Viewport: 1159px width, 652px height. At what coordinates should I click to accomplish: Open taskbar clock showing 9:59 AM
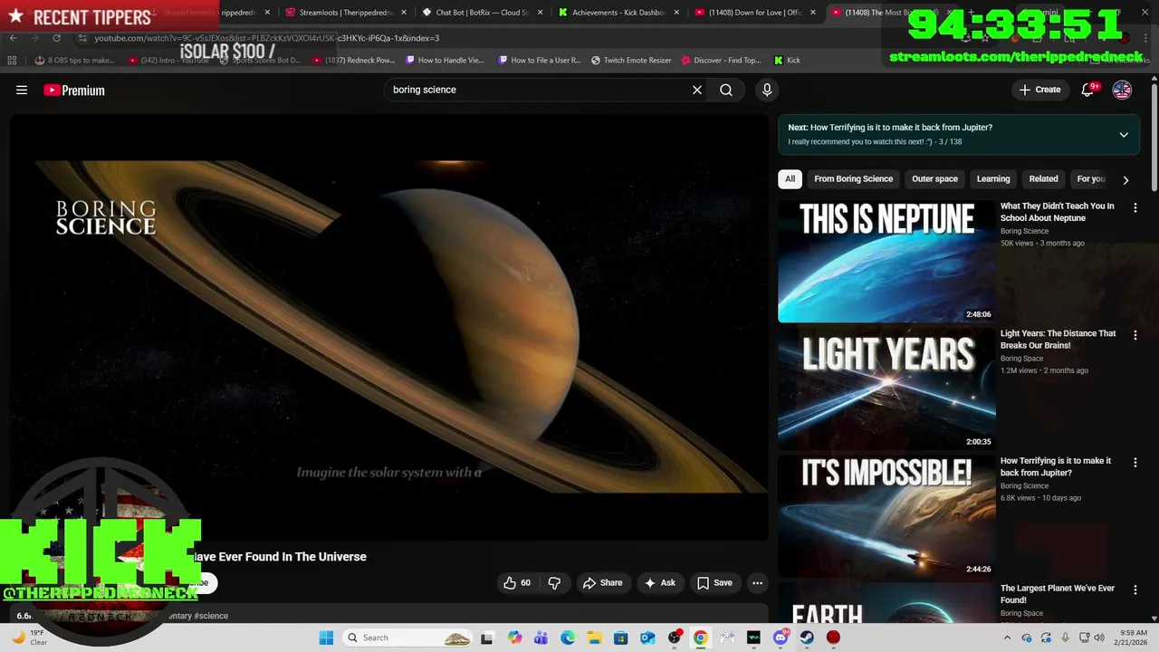pyautogui.click(x=1133, y=638)
